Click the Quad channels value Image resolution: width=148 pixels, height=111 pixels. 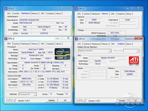click(128, 20)
